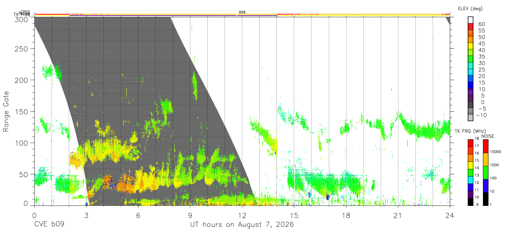Pick the yellow ELEV swatch between 40 and 45
The image size is (506, 233).
pos(471,46)
